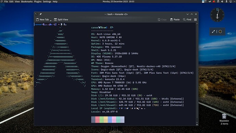236x133 pixels.
Task: Open the volume tray icon
Action: 222,1
